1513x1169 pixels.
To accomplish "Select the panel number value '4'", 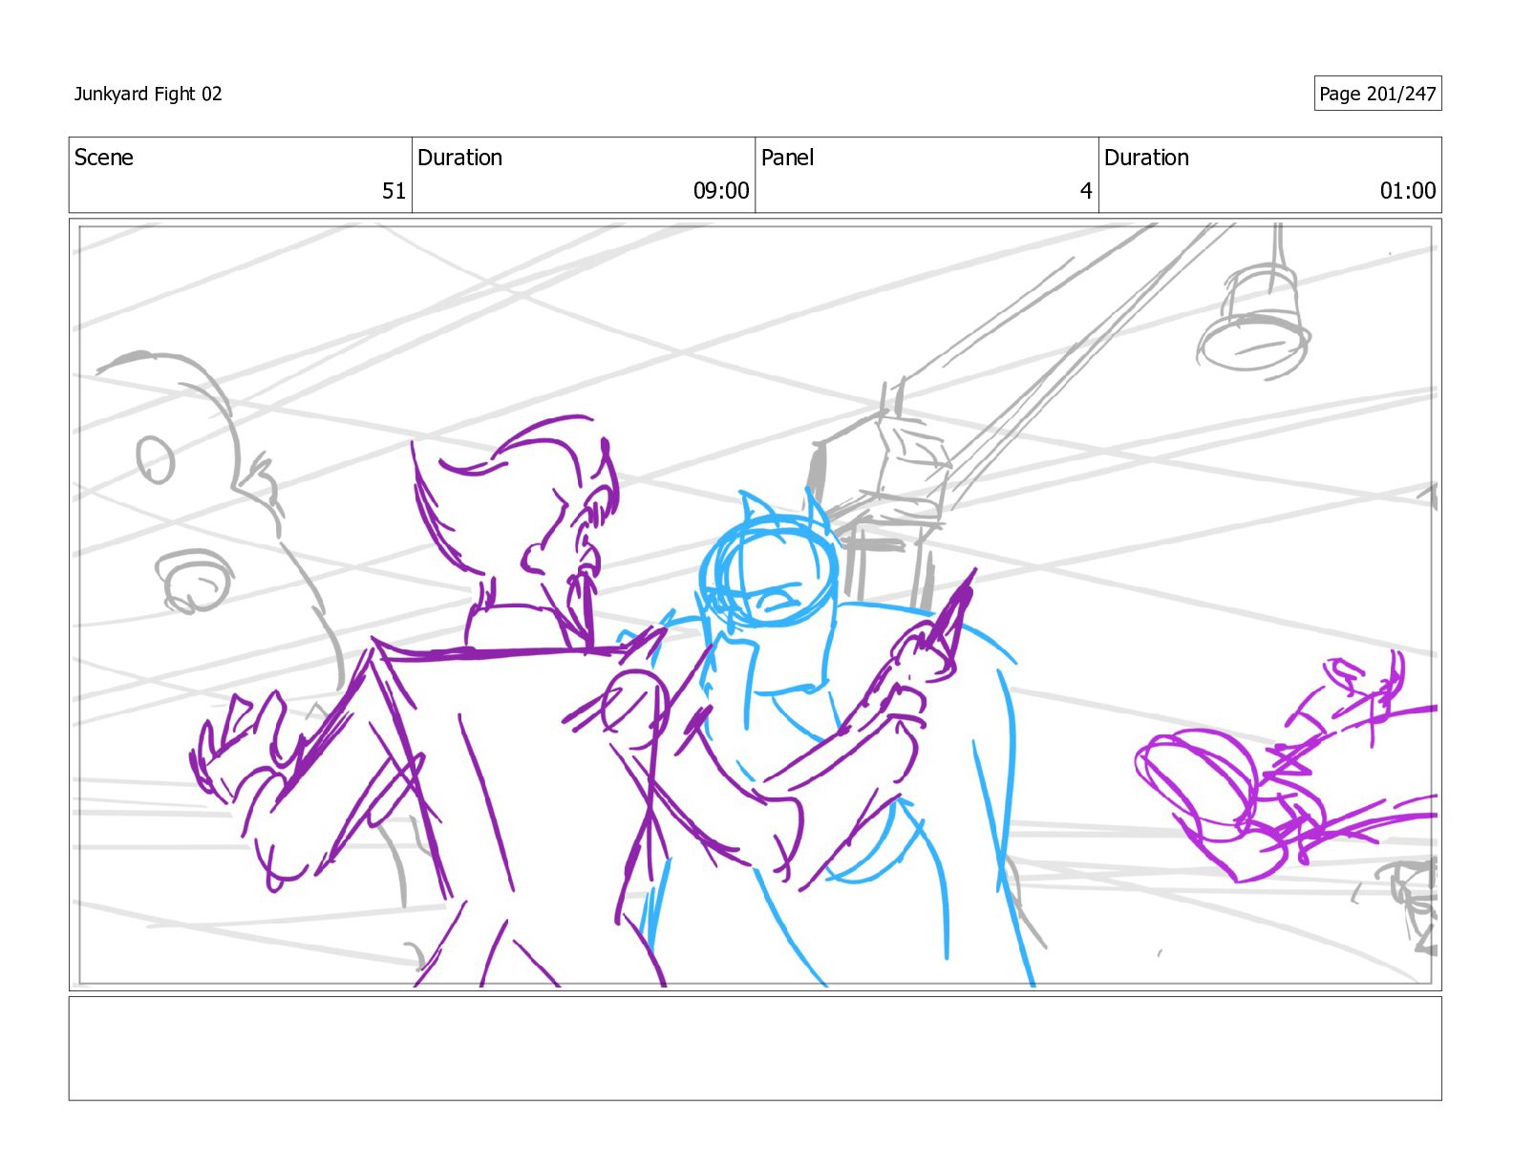I will 1086,191.
